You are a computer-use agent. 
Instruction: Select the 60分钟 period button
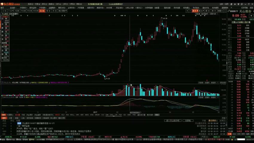click(x=36, y=11)
